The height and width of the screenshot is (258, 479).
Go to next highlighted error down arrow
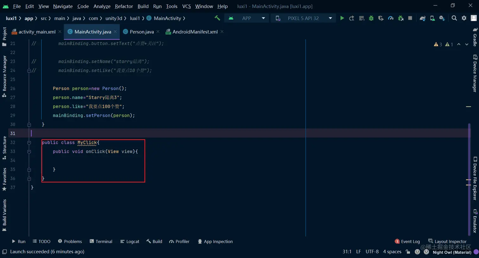467,44
